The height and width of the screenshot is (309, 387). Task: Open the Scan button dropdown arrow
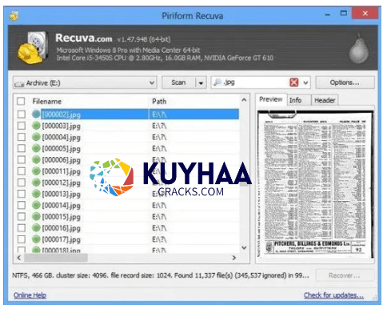pos(201,83)
